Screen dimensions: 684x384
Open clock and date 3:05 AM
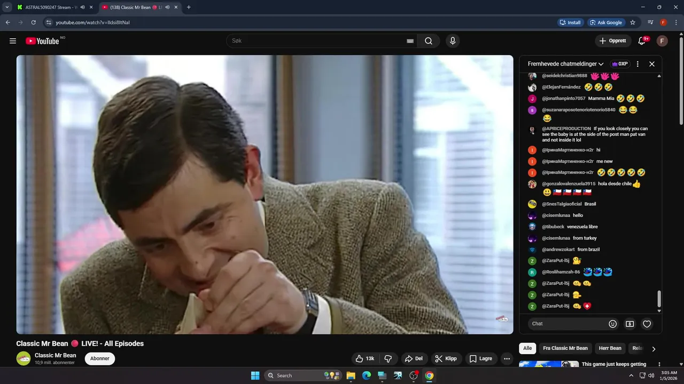click(x=669, y=375)
